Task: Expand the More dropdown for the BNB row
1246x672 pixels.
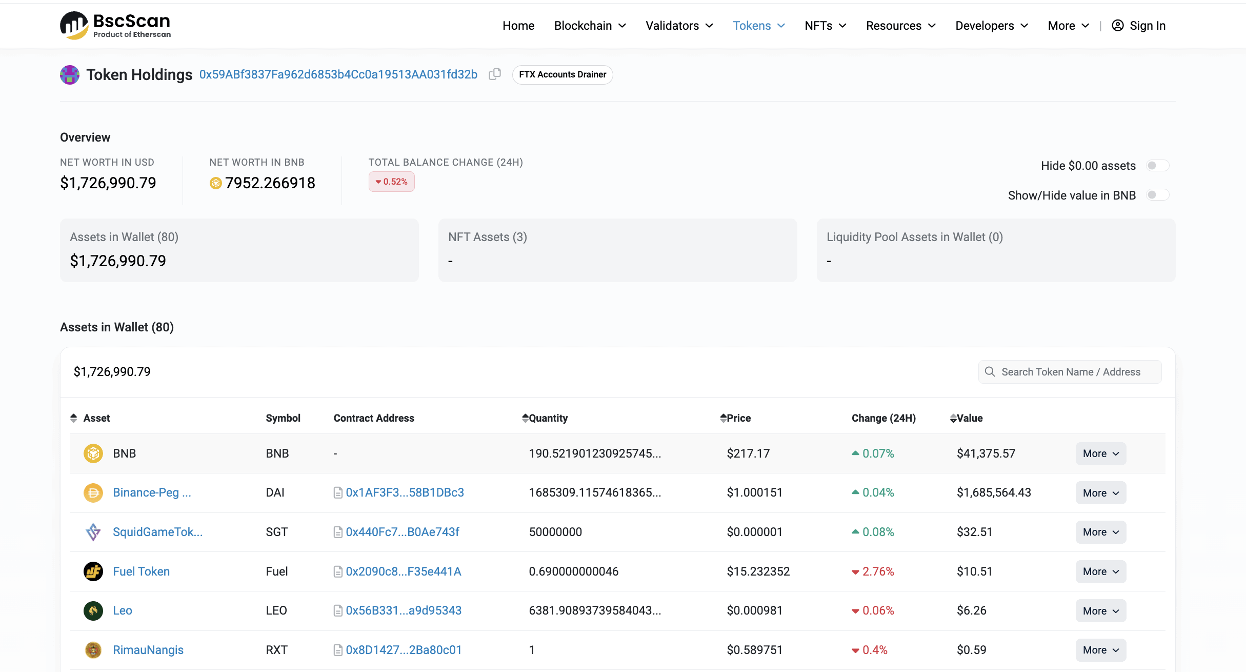Action: 1100,453
